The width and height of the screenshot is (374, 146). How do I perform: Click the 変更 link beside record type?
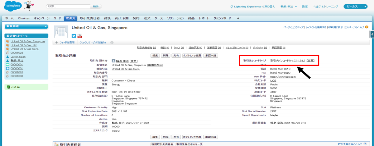[x=310, y=61]
